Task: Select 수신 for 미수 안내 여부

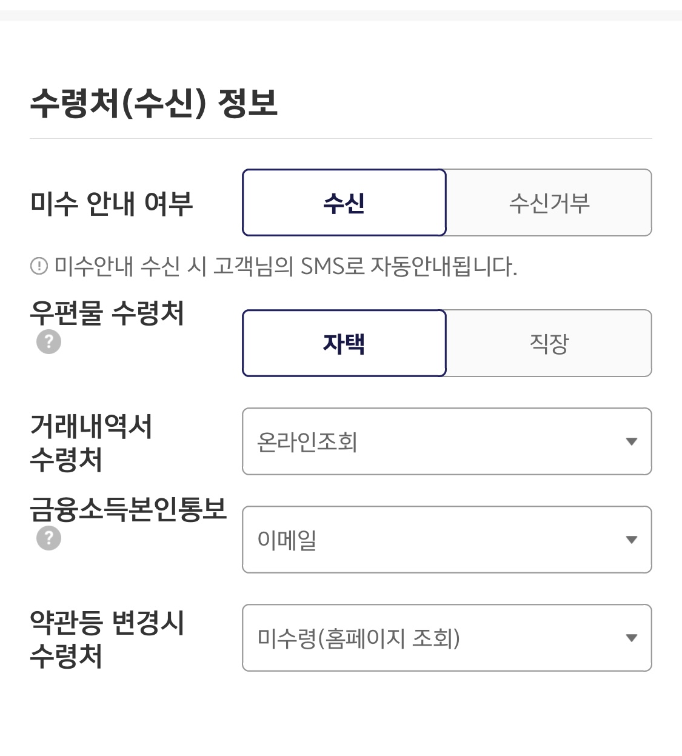Action: [344, 202]
